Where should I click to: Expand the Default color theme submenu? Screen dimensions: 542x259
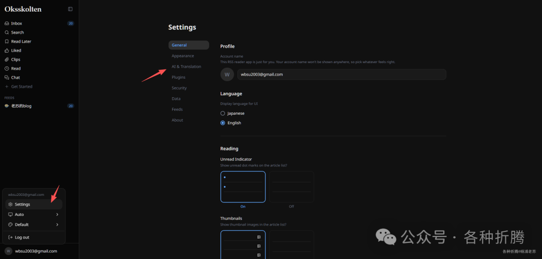pos(34,224)
